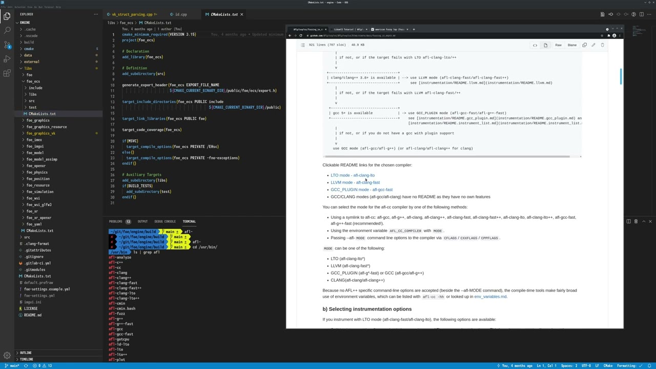Viewport: 656px width, 369px height.
Task: Open env_variables.md link
Action: [490, 297]
